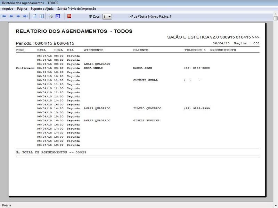The image size is (278, 208).
Task: Open the Página menu
Action: [x=22, y=8]
